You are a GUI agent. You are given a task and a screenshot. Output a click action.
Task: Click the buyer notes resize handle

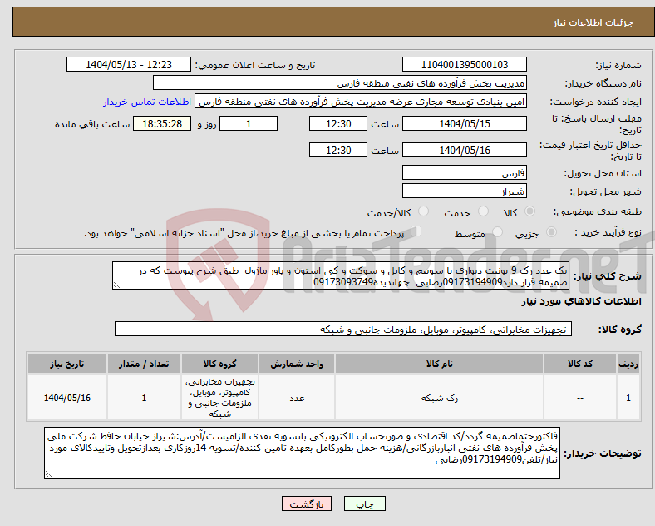48,474
